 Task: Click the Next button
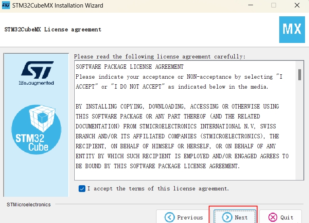click(x=235, y=217)
